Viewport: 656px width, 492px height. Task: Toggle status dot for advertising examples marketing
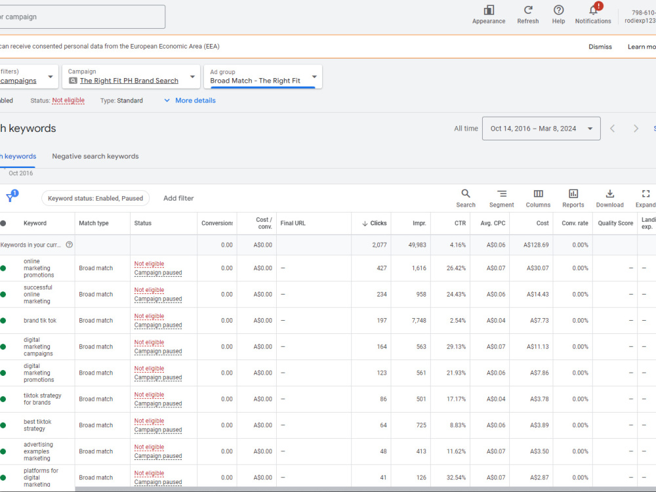tap(3, 451)
